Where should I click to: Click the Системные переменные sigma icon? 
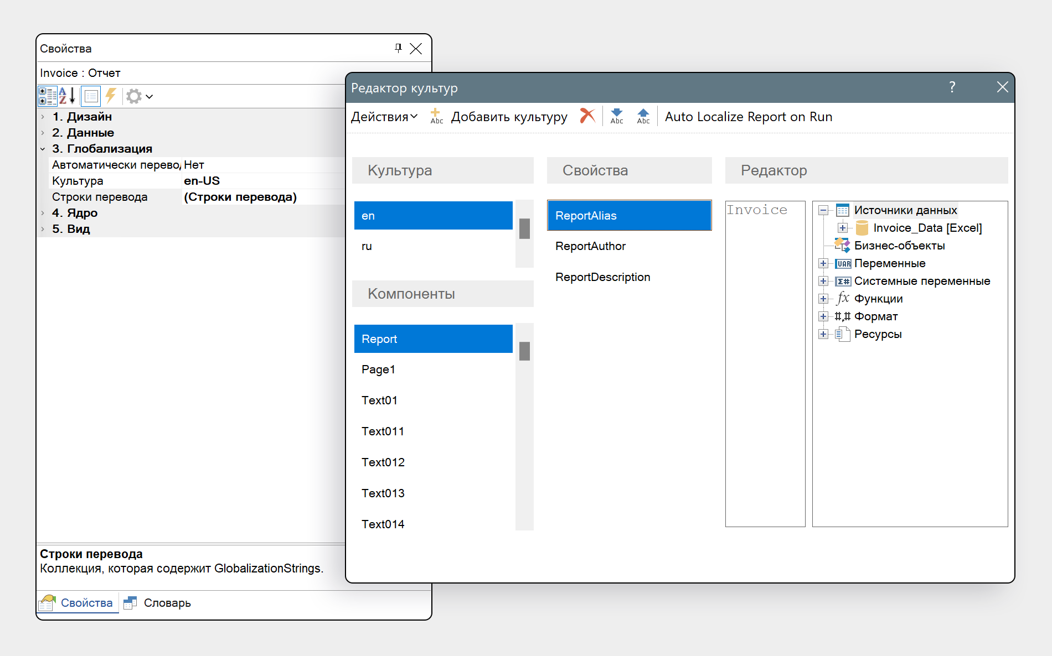point(843,282)
